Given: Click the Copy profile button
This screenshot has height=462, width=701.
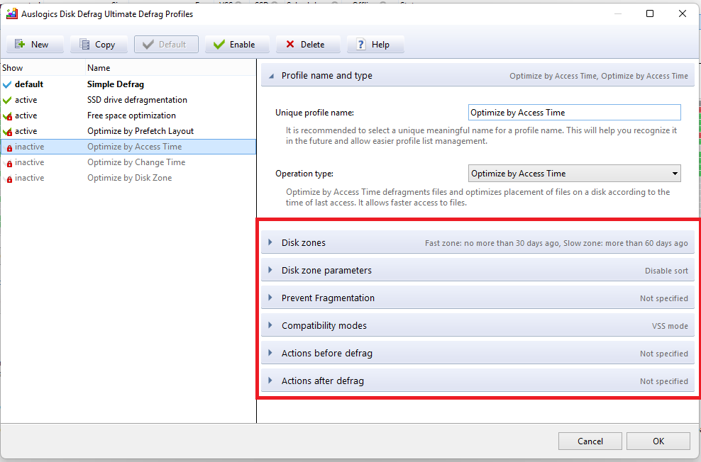Looking at the screenshot, I should [x=99, y=44].
